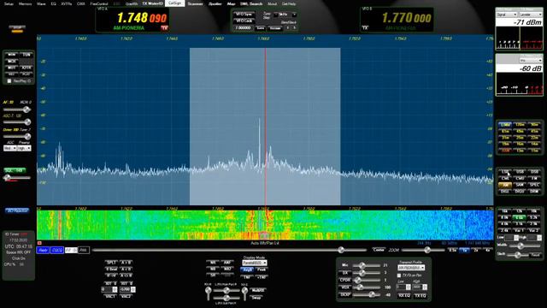The image size is (547, 308).
Task: Toggle the green SQL squelch button
Action: click(x=15, y=170)
